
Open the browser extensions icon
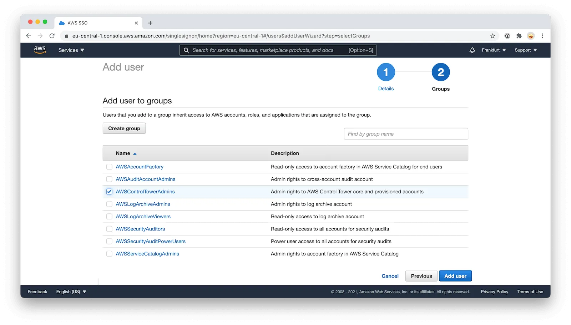[519, 36]
